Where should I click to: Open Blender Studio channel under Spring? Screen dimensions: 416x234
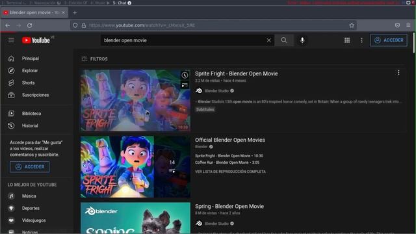tap(216, 224)
